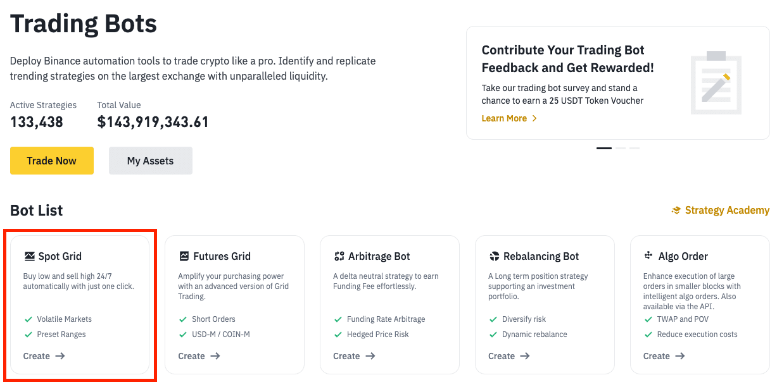Click the Algo Order icon

648,256
